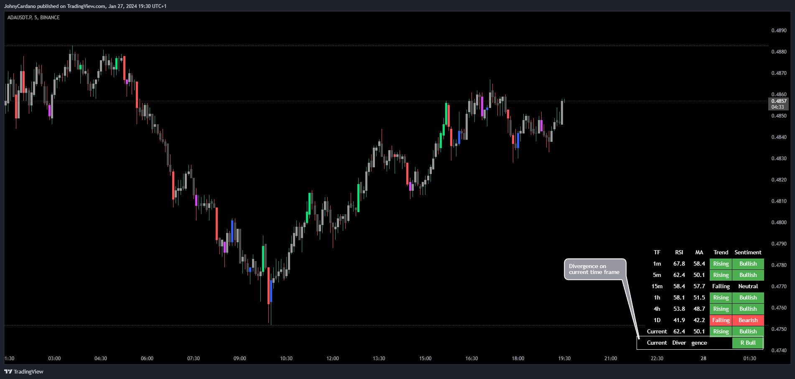
Task: Click the R Bull divergence cell
Action: pos(748,343)
